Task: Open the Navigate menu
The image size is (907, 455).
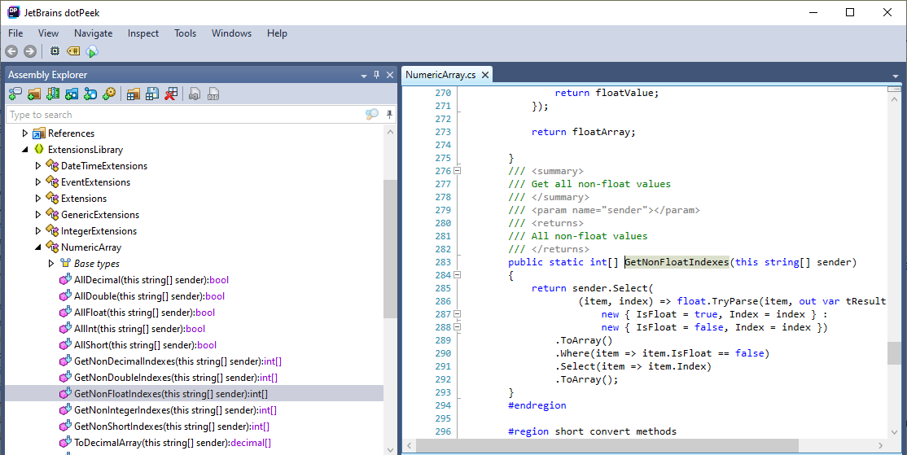Action: (x=93, y=33)
